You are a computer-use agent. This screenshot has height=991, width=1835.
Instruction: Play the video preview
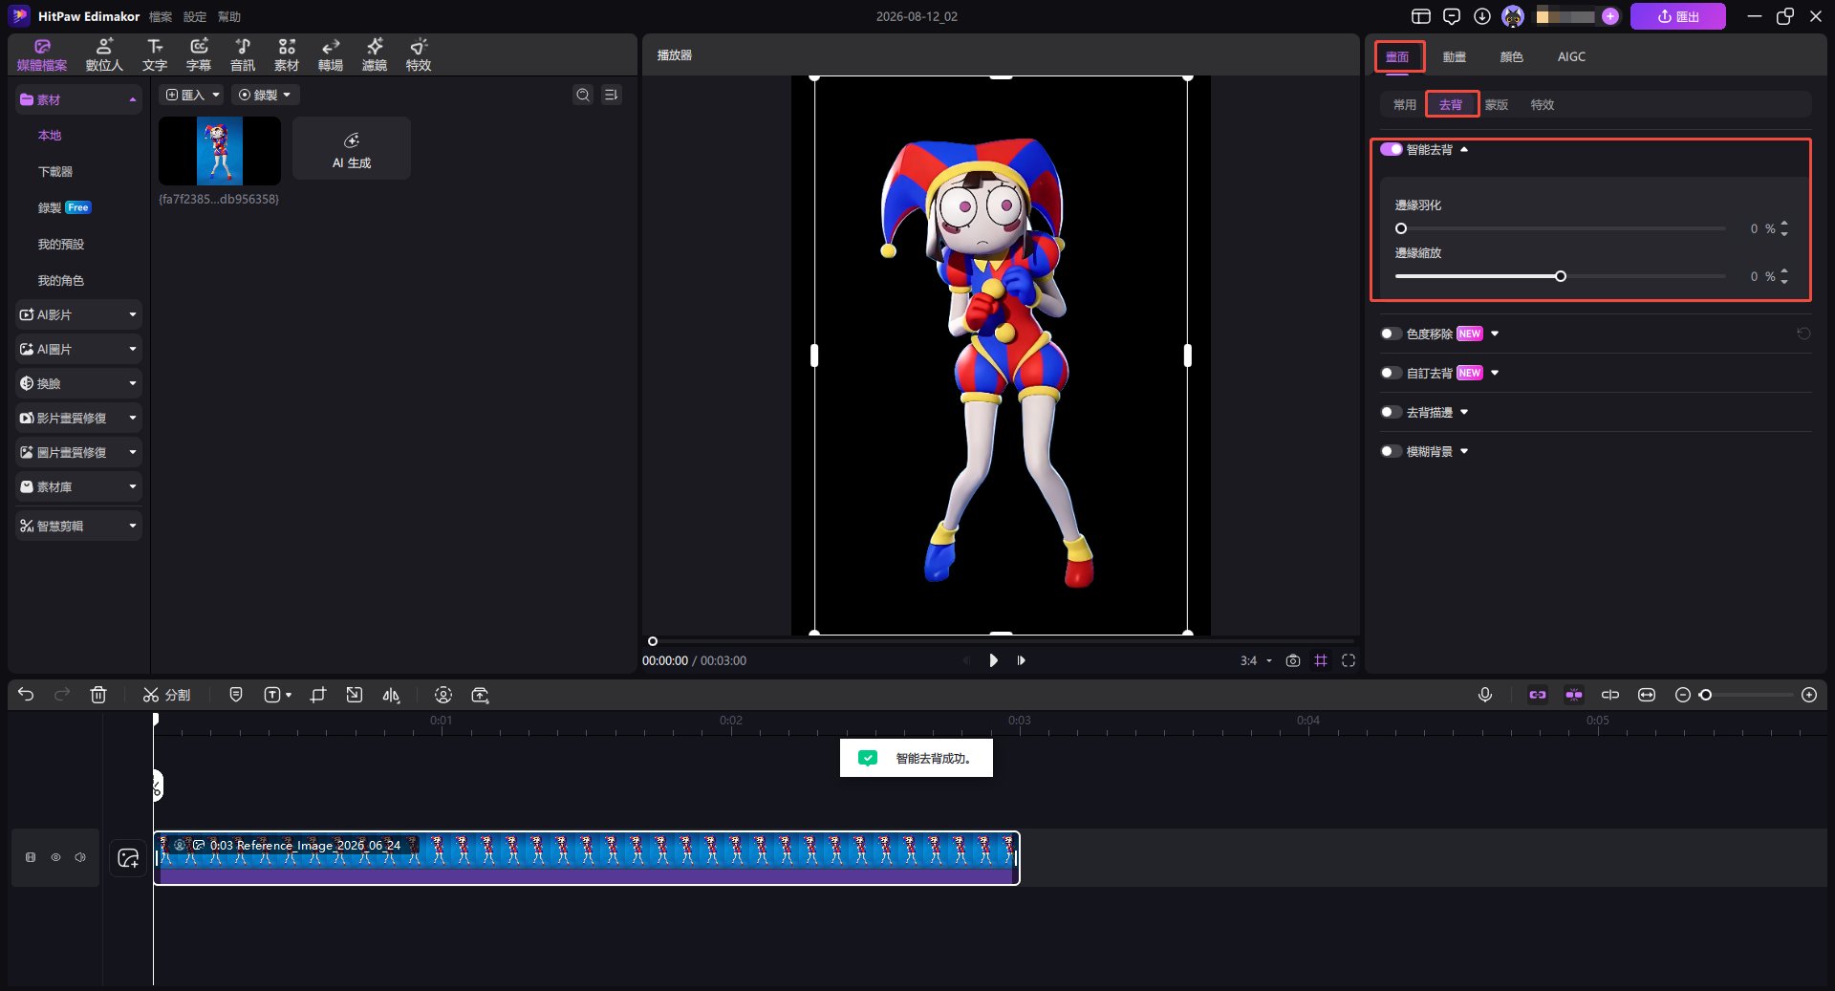tap(993, 660)
